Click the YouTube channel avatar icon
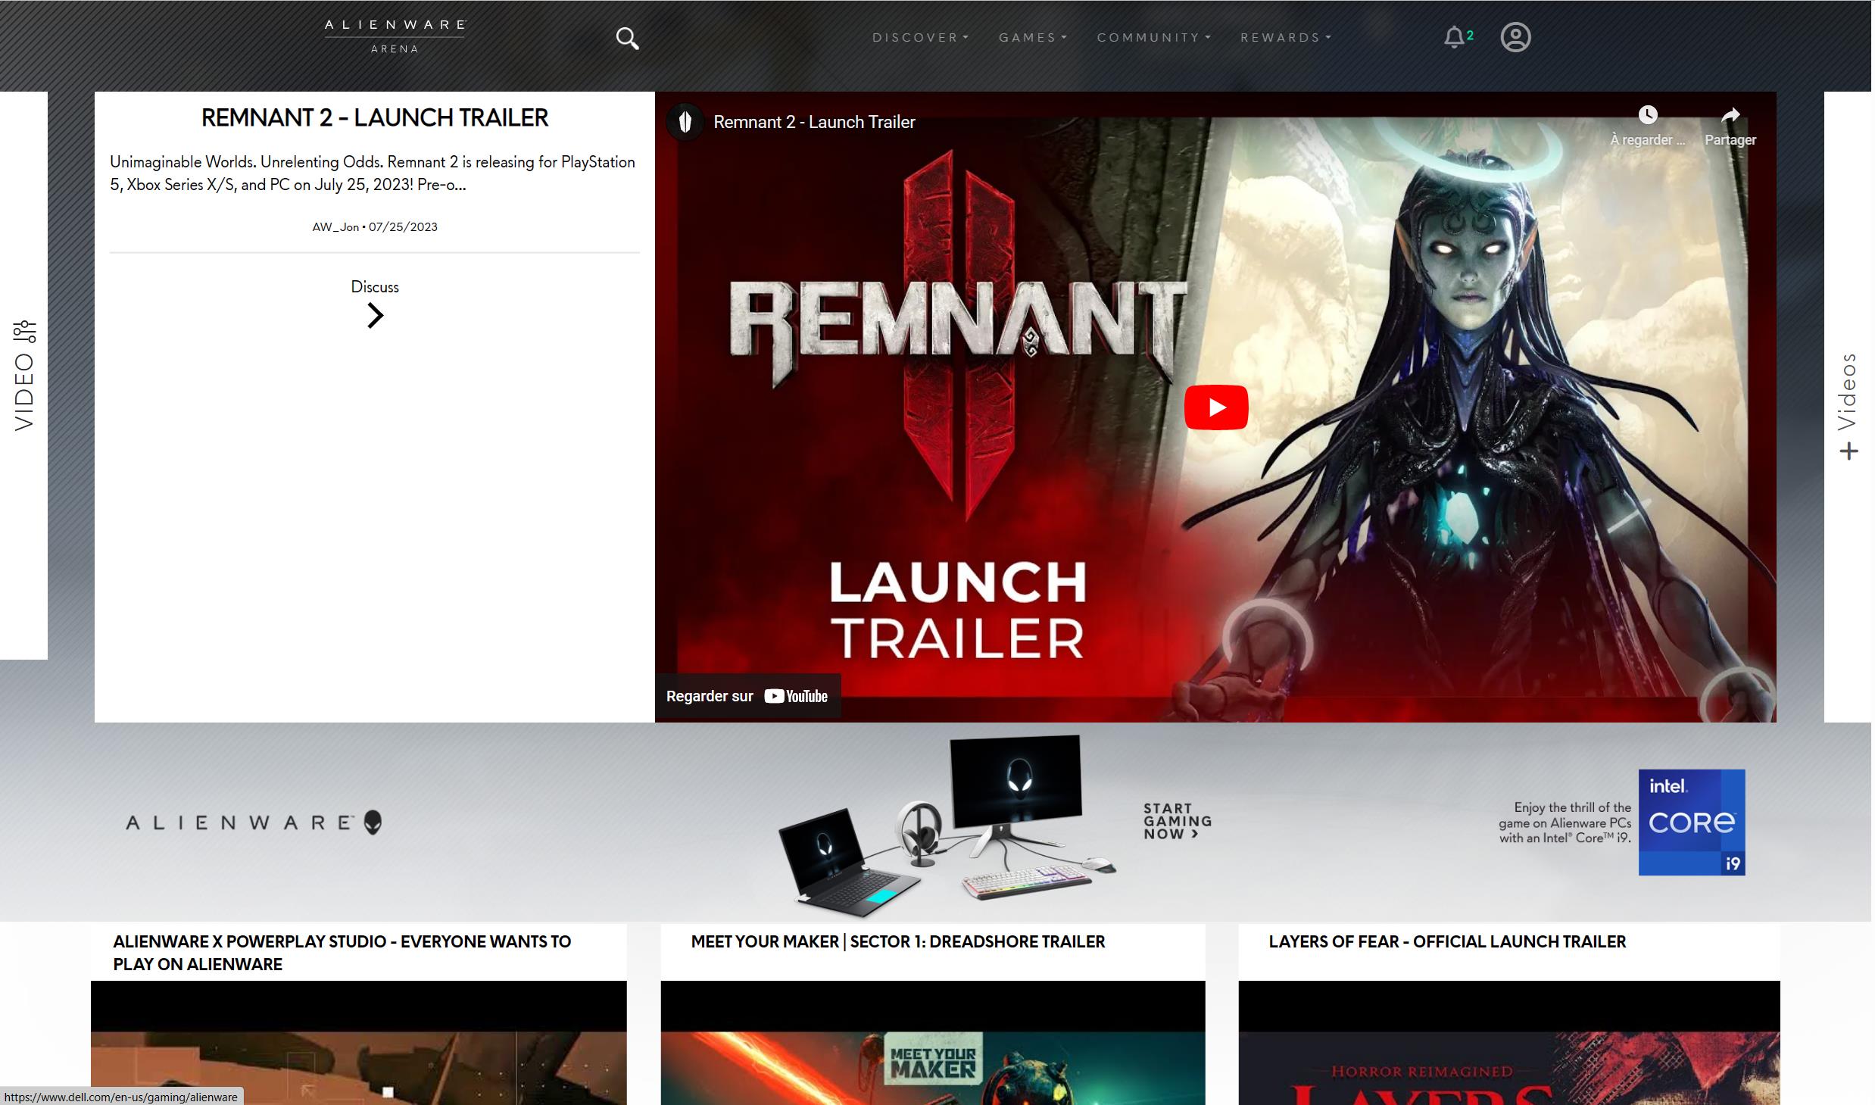 [x=686, y=122]
